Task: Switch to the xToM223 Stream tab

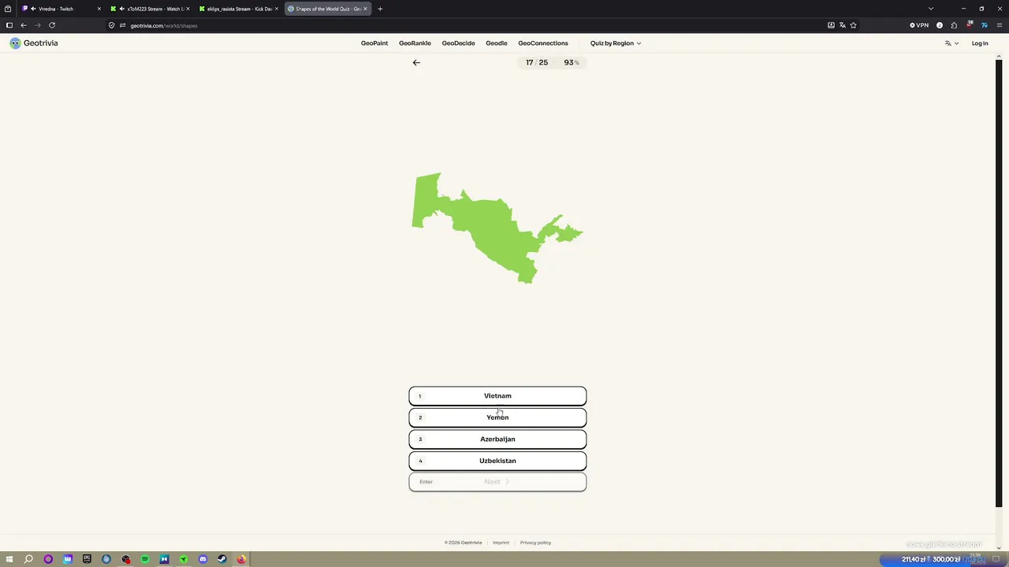Action: (x=150, y=9)
